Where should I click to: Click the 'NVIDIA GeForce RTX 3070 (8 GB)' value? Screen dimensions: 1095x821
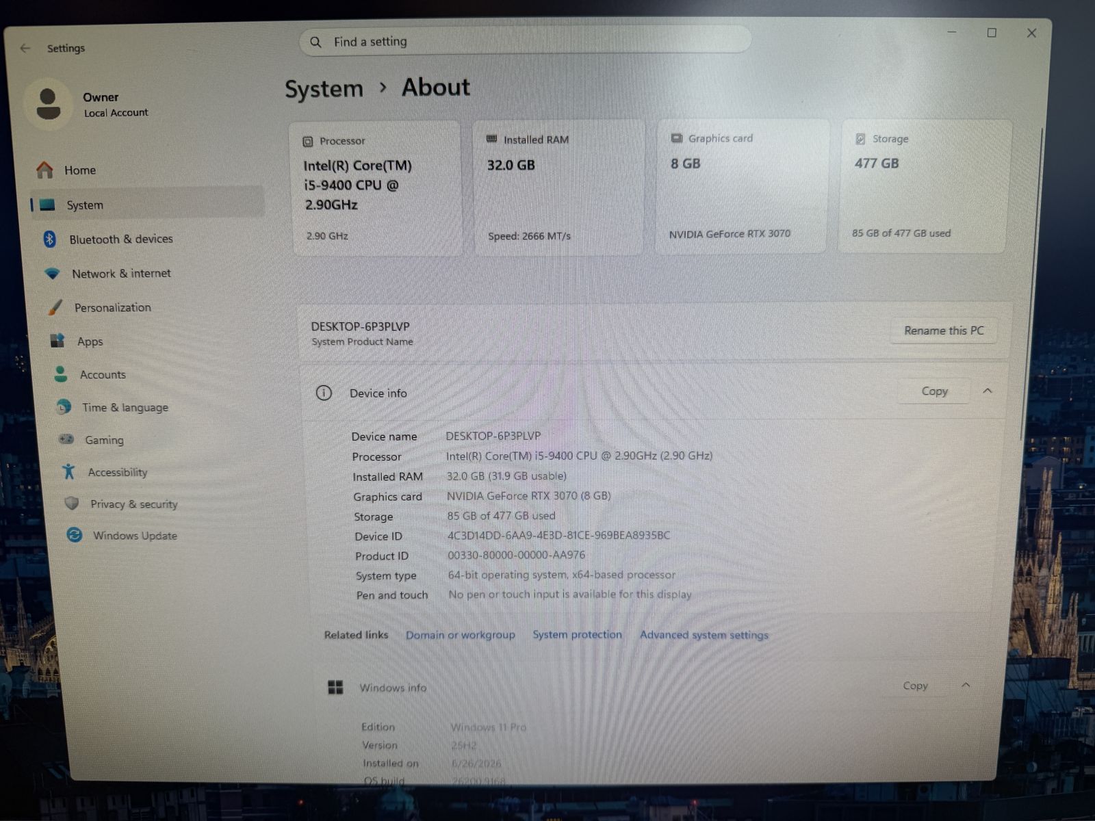point(528,495)
